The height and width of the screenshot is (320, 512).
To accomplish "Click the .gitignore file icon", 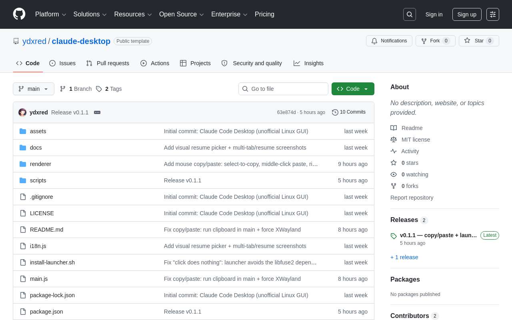I will point(23,197).
